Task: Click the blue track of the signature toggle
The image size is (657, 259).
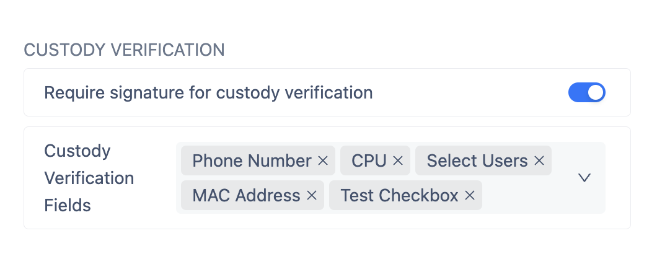Action: pyautogui.click(x=576, y=93)
